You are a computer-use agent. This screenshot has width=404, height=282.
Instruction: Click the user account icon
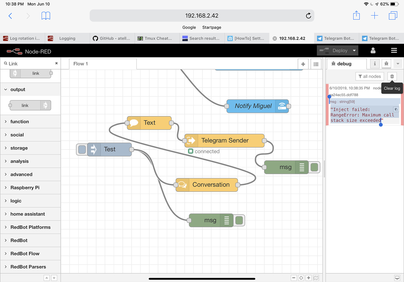pyautogui.click(x=373, y=50)
